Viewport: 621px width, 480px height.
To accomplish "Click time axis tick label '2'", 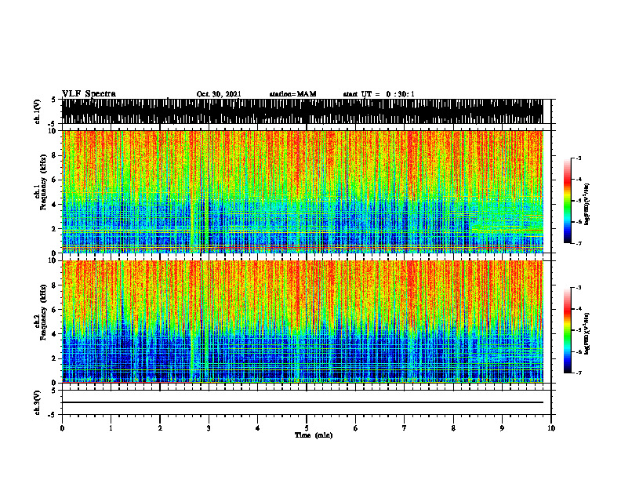I will tap(160, 428).
